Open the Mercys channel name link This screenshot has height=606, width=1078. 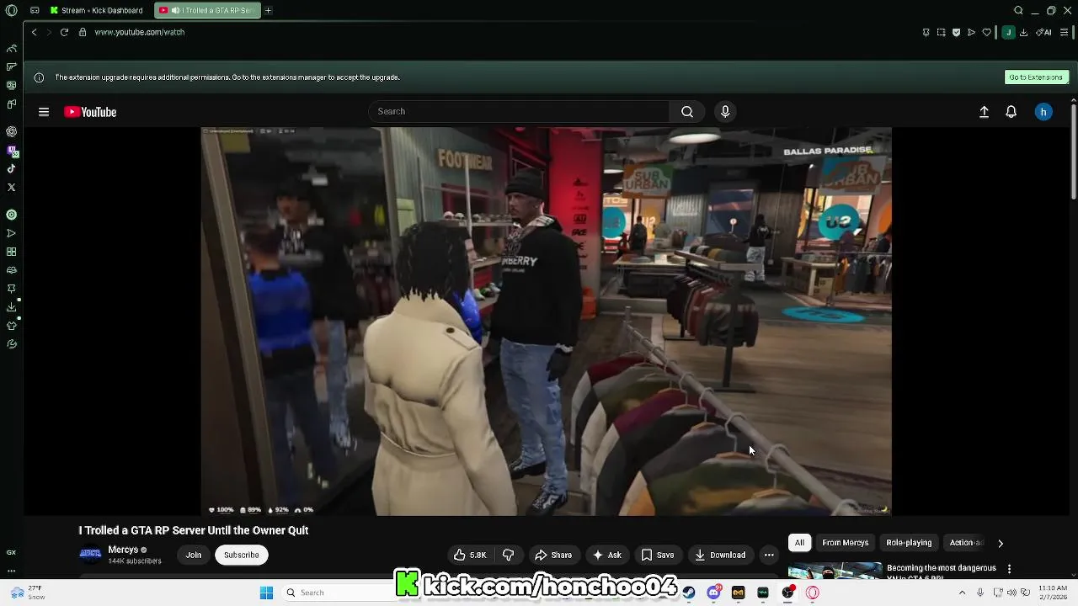(x=123, y=550)
